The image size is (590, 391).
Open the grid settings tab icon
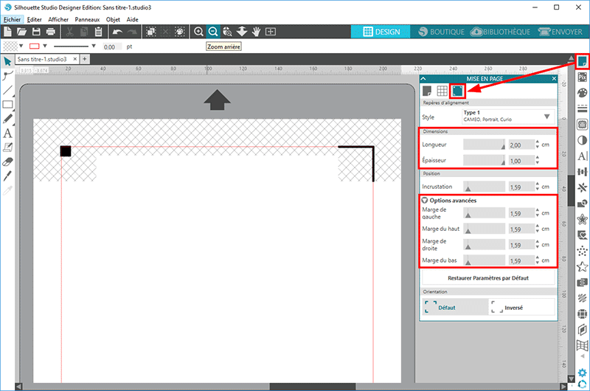click(x=442, y=91)
